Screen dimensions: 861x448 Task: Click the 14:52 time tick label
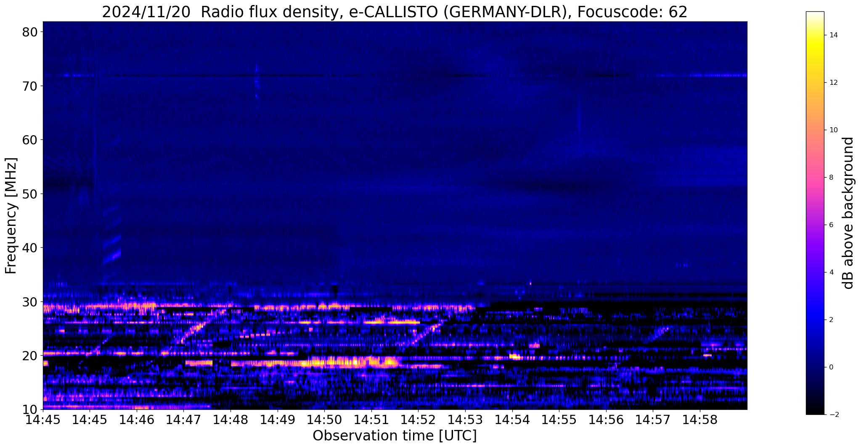[418, 420]
